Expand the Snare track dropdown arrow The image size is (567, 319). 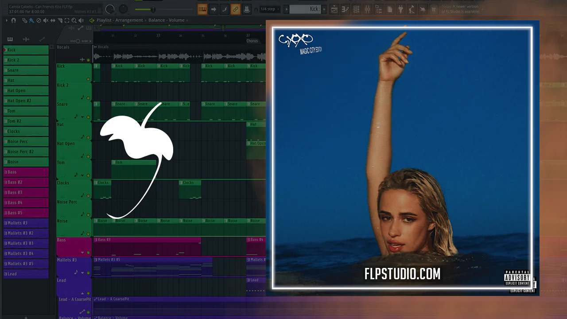click(82, 117)
